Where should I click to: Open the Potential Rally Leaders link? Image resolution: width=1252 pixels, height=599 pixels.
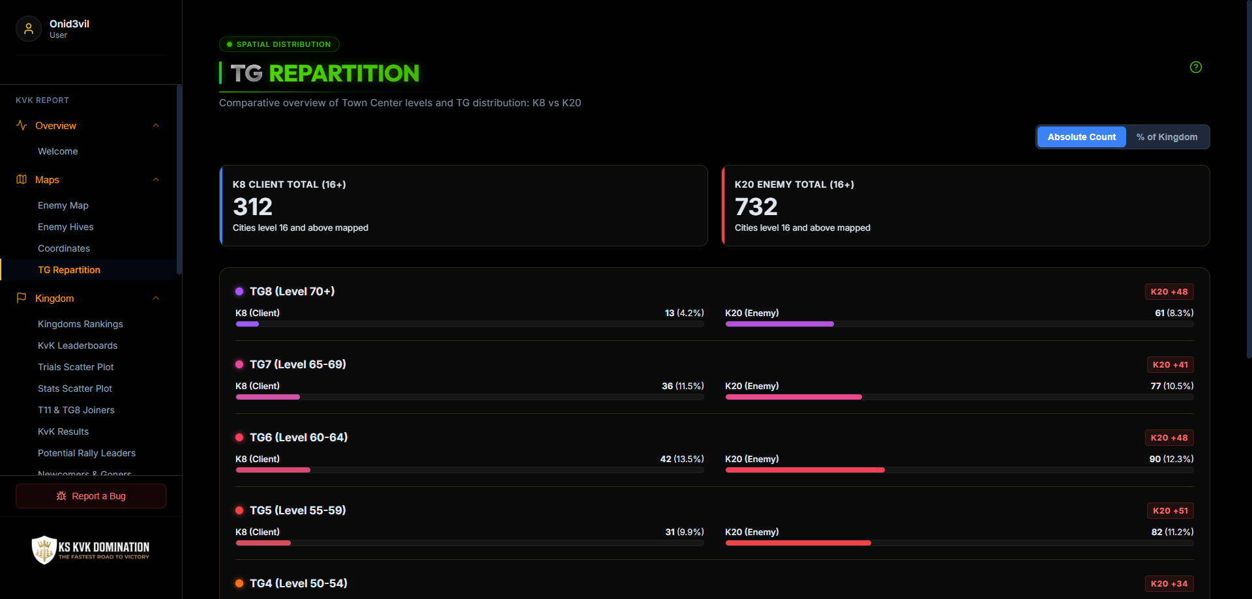(87, 453)
